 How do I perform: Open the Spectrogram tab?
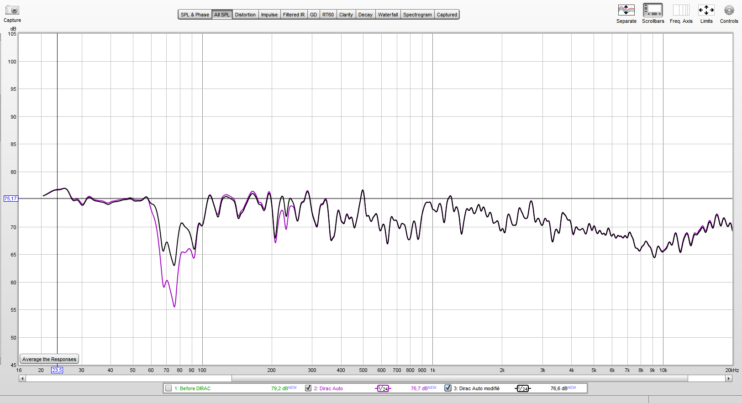pyautogui.click(x=417, y=15)
